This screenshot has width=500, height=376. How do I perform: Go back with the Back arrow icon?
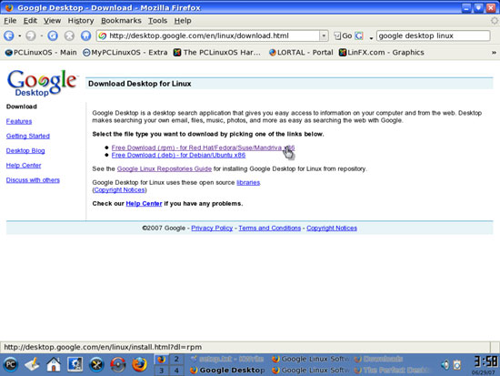(9, 36)
